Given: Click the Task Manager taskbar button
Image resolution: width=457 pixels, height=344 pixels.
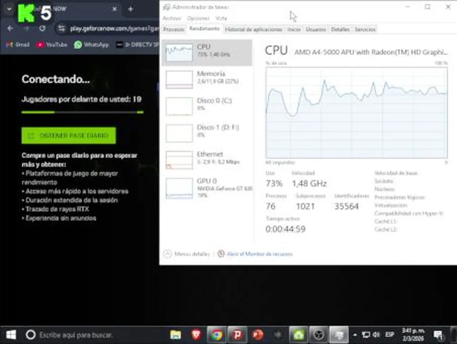Looking at the screenshot, I should pyautogui.click(x=339, y=334).
